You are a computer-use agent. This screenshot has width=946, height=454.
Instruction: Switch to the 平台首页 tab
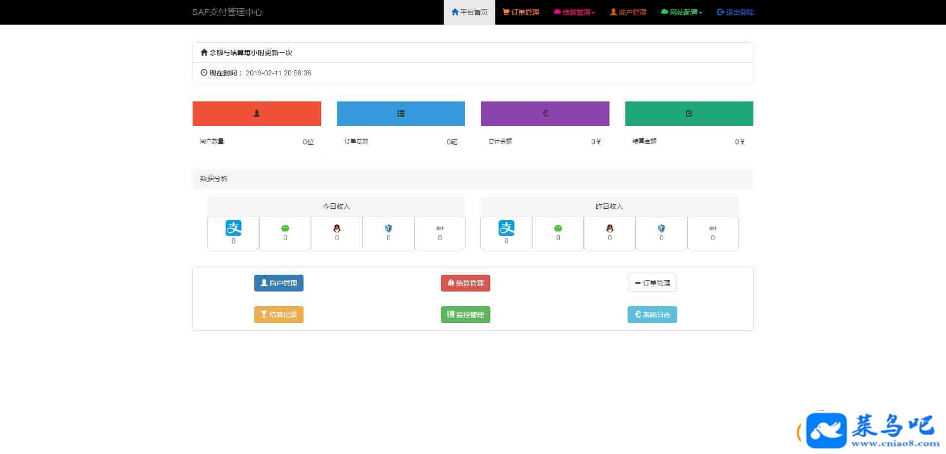[470, 12]
